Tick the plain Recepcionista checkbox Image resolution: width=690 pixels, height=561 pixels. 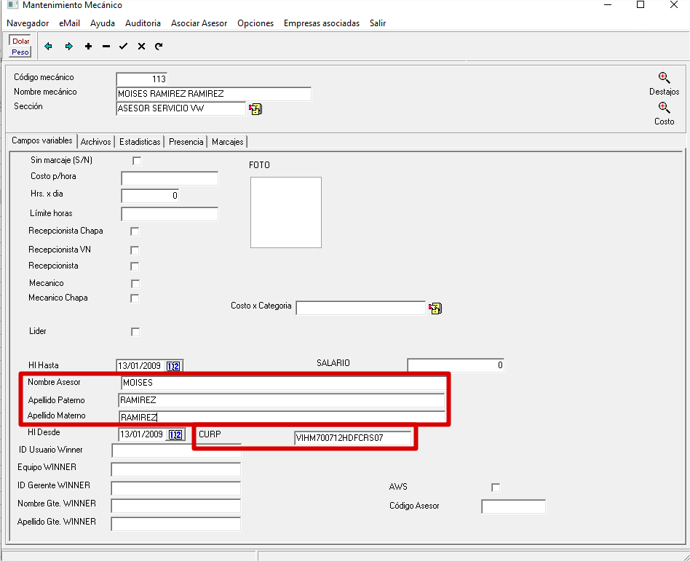tap(135, 266)
